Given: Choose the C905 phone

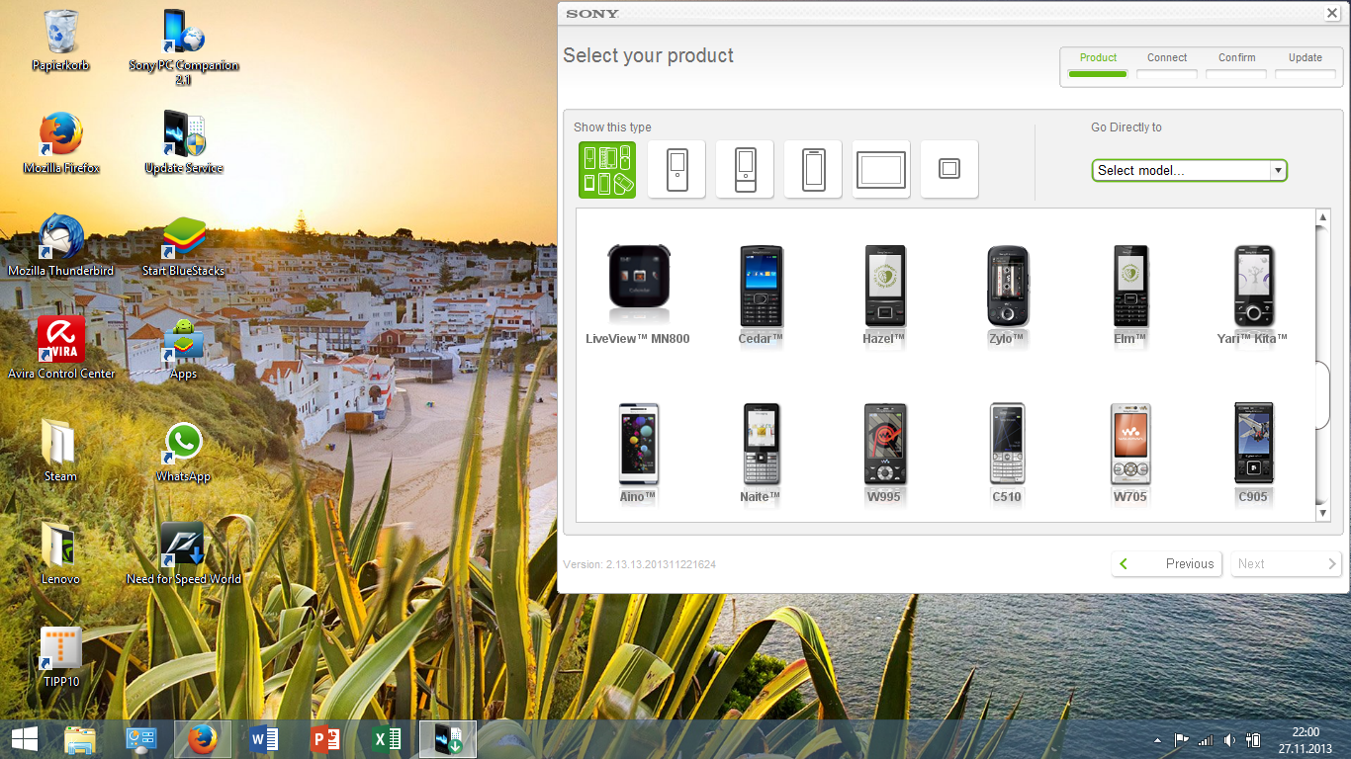Looking at the screenshot, I should 1253,454.
